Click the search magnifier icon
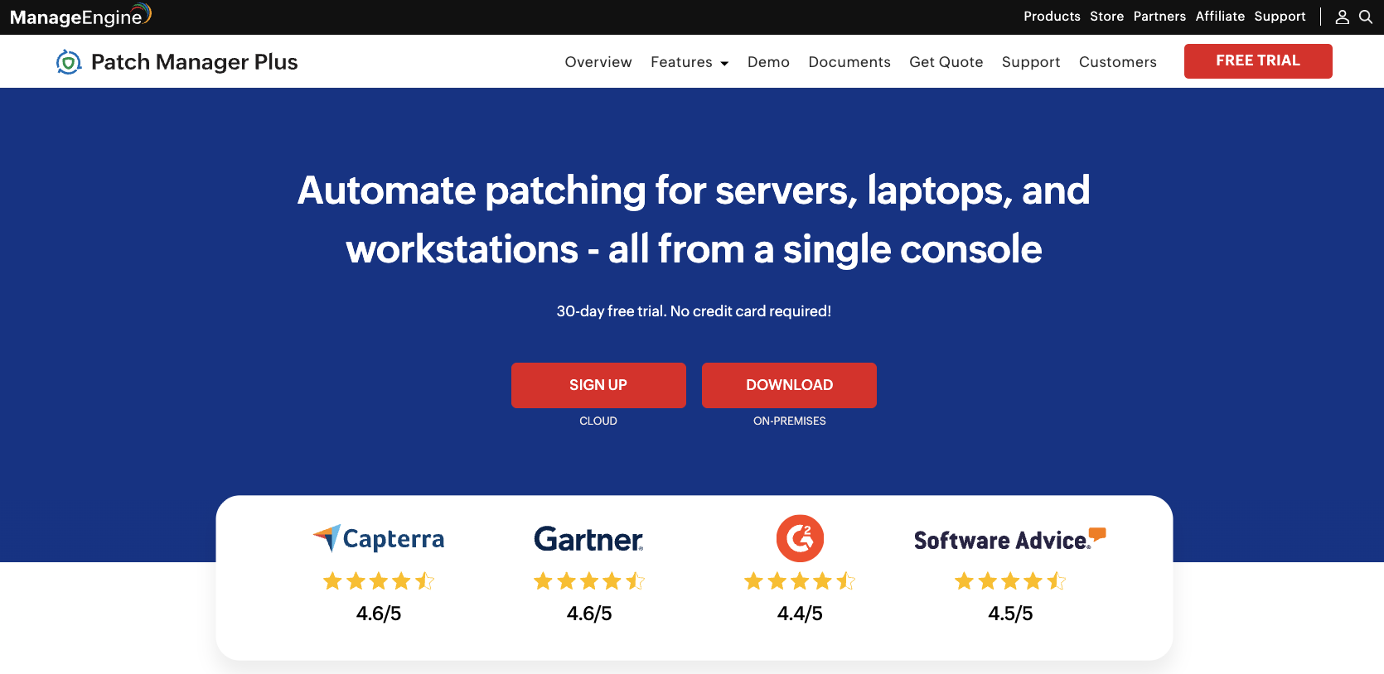 pos(1366,17)
